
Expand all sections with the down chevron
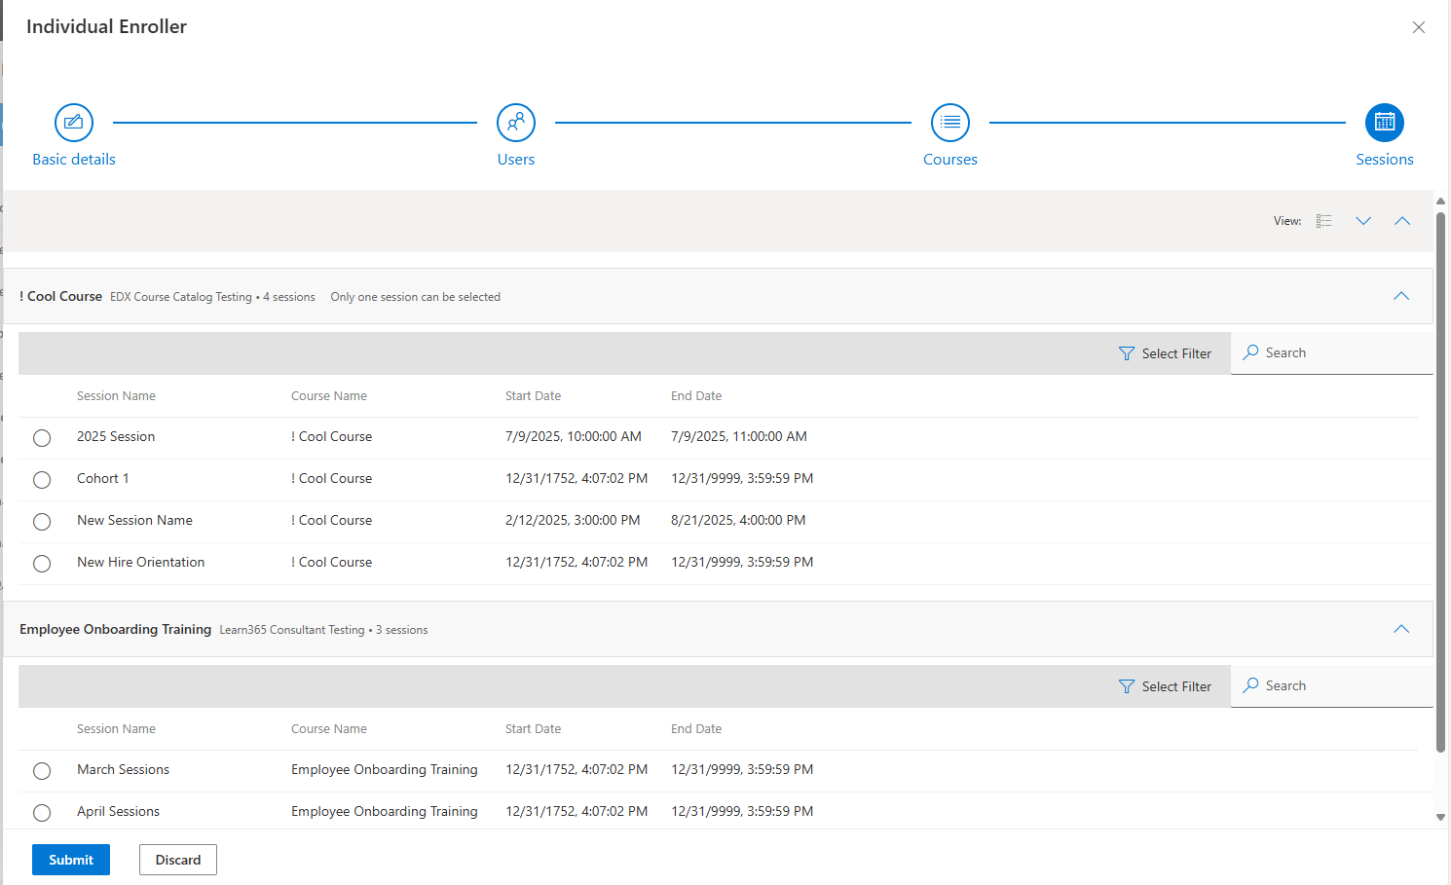[1363, 221]
